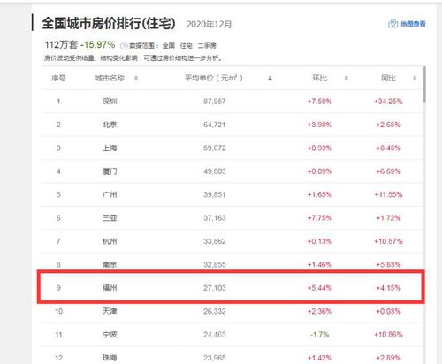Click price value 39,851
This screenshot has width=442, height=364.
[215, 194]
